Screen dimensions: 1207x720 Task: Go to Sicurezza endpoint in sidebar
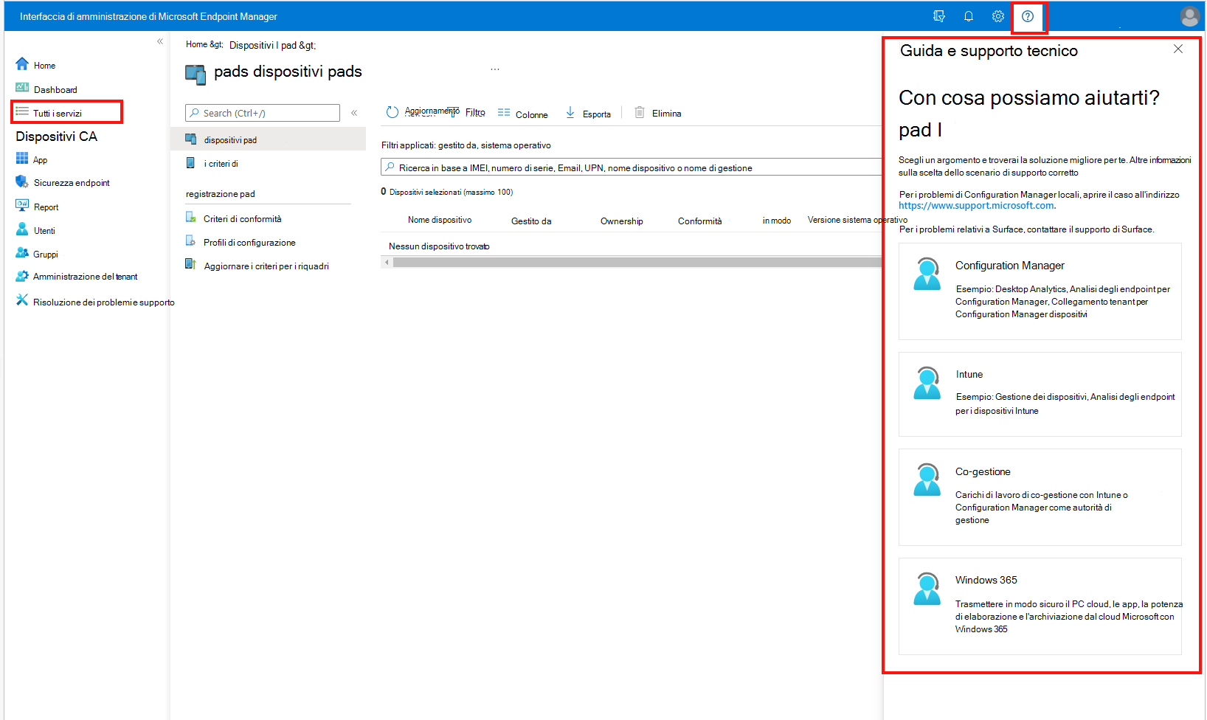point(72,182)
